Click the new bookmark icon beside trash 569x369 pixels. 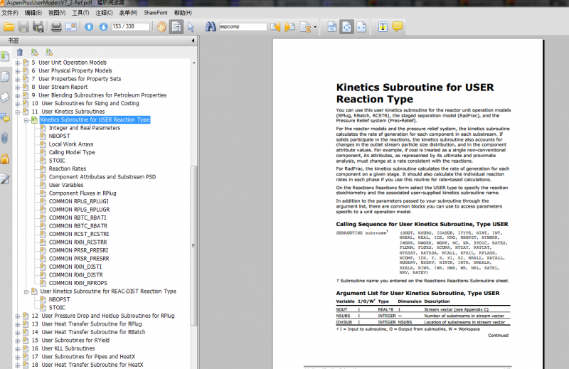coord(34,53)
